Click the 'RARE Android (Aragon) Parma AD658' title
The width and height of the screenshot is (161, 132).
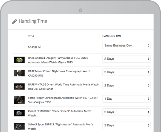click(58, 60)
